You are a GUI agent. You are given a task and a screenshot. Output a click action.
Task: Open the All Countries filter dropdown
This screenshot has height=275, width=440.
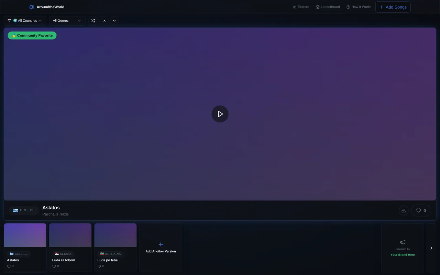[25, 21]
